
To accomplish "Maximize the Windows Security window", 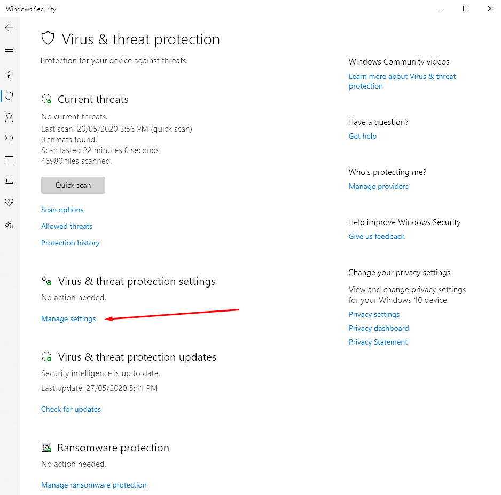I will (466, 9).
